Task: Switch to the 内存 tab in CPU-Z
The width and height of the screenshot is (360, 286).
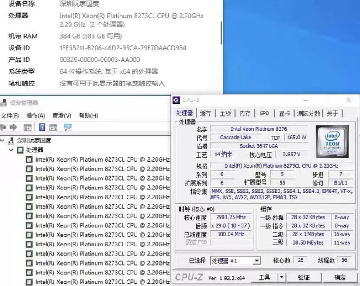Action: click(x=245, y=113)
